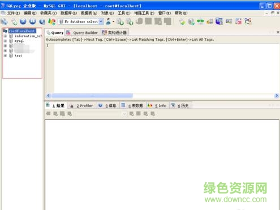Select the 5 Info tab
The width and height of the screenshot is (280, 210).
(157, 106)
